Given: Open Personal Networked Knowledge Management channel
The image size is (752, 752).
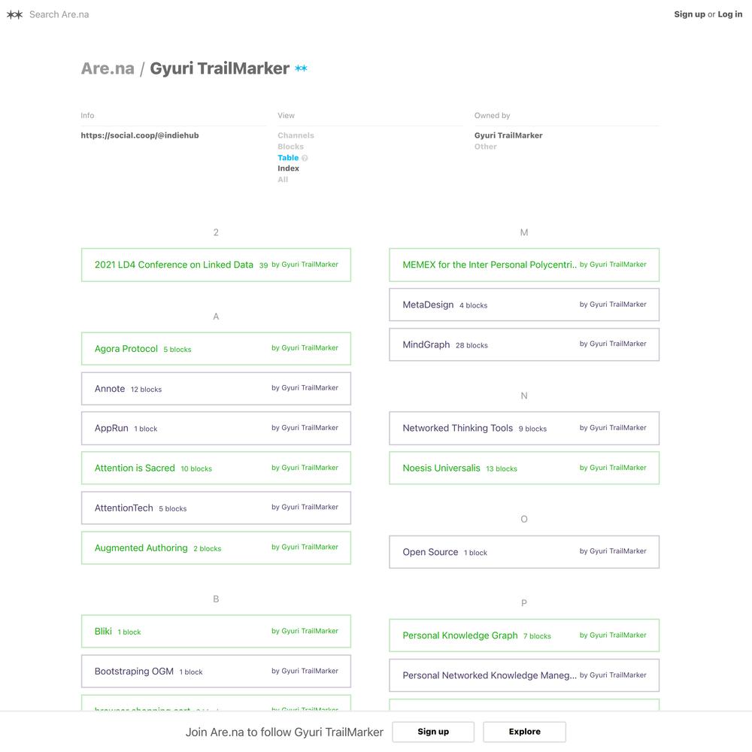Looking at the screenshot, I should tap(524, 675).
